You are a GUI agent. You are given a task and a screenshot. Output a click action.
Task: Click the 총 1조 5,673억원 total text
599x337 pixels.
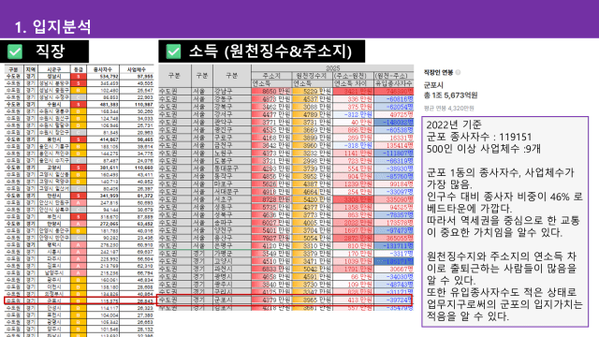point(451,95)
